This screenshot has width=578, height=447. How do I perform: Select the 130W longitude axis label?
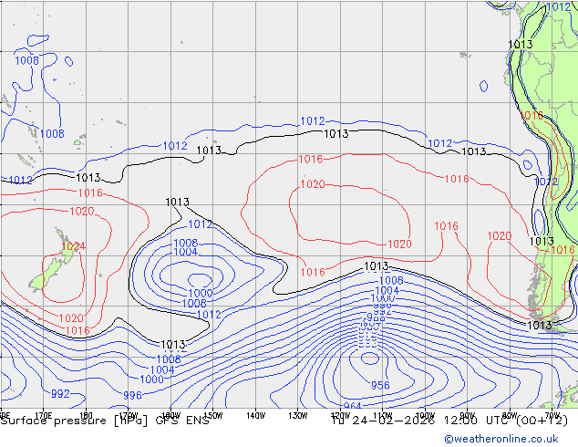[298, 416]
